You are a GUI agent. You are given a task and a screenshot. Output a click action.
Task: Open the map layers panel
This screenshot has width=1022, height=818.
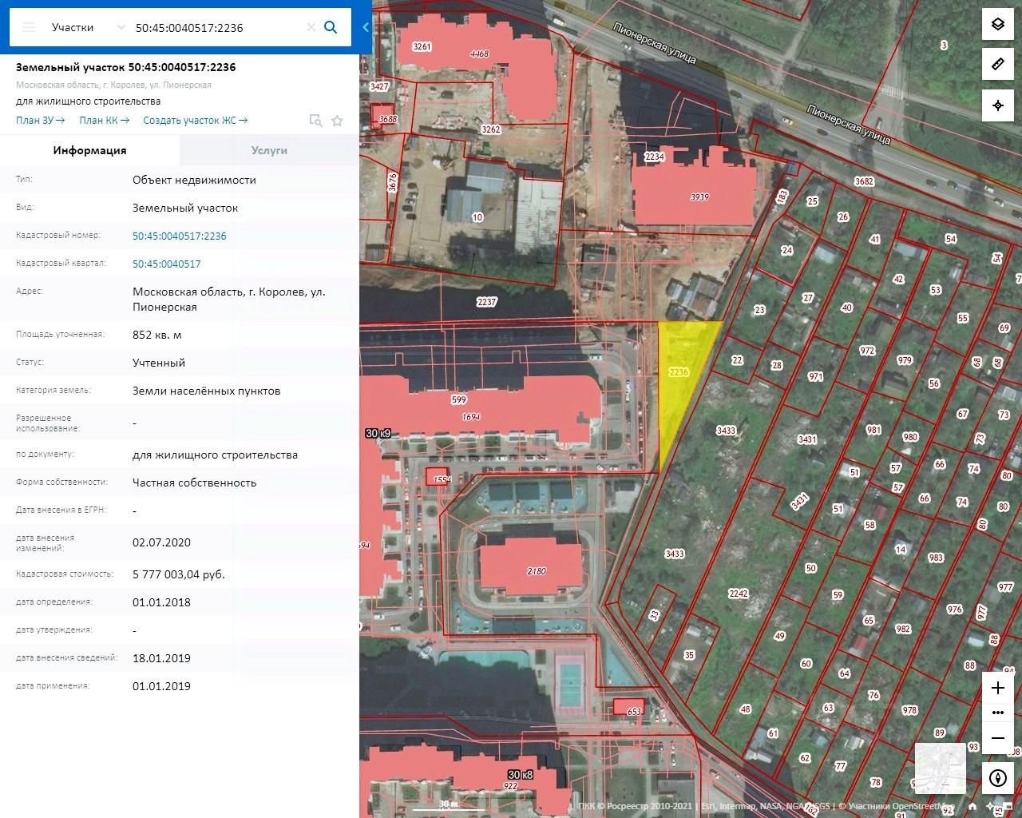pos(997,24)
